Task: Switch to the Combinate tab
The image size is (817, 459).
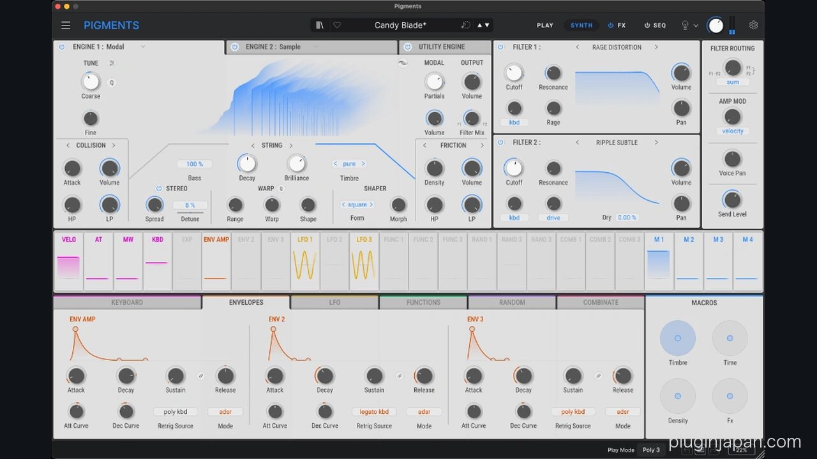Action: [601, 303]
